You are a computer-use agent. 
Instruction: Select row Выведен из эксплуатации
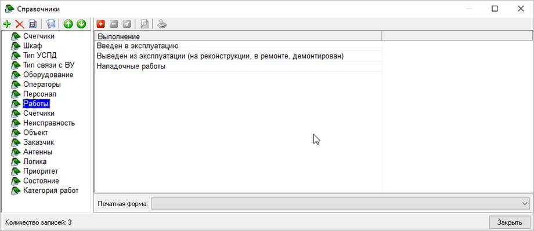tap(238, 56)
